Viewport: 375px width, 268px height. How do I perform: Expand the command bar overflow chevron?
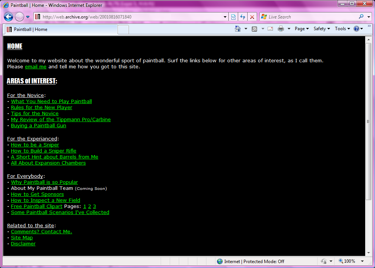pos(369,26)
